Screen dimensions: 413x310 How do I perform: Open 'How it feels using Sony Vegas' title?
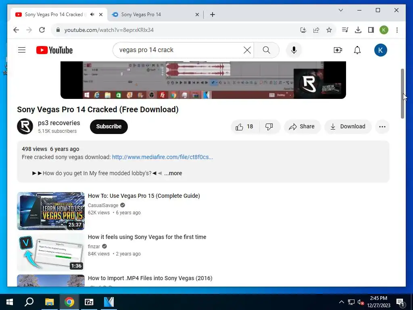pos(147,237)
